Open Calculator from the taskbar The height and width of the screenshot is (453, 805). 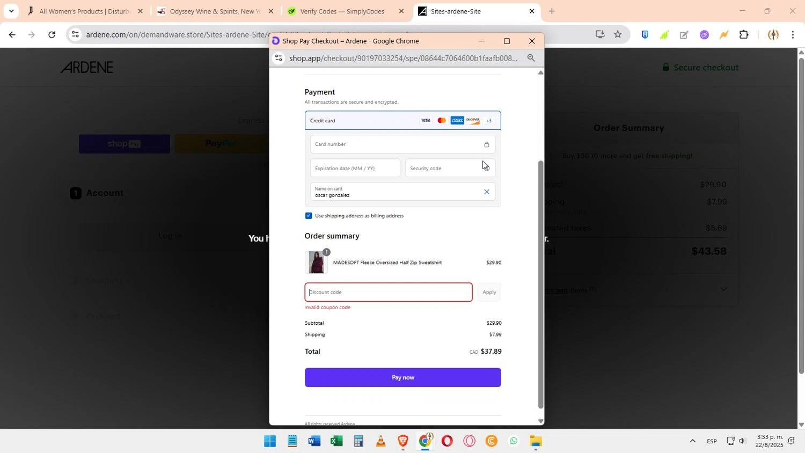point(358,441)
